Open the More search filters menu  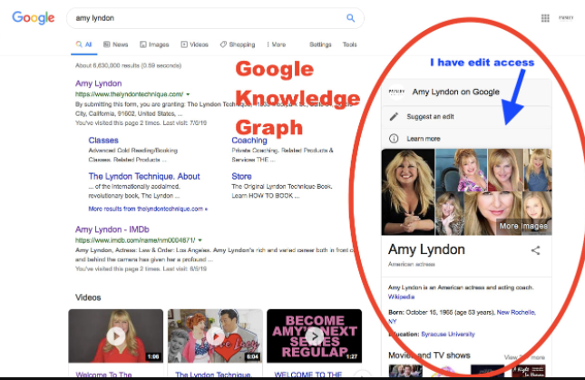point(277,44)
